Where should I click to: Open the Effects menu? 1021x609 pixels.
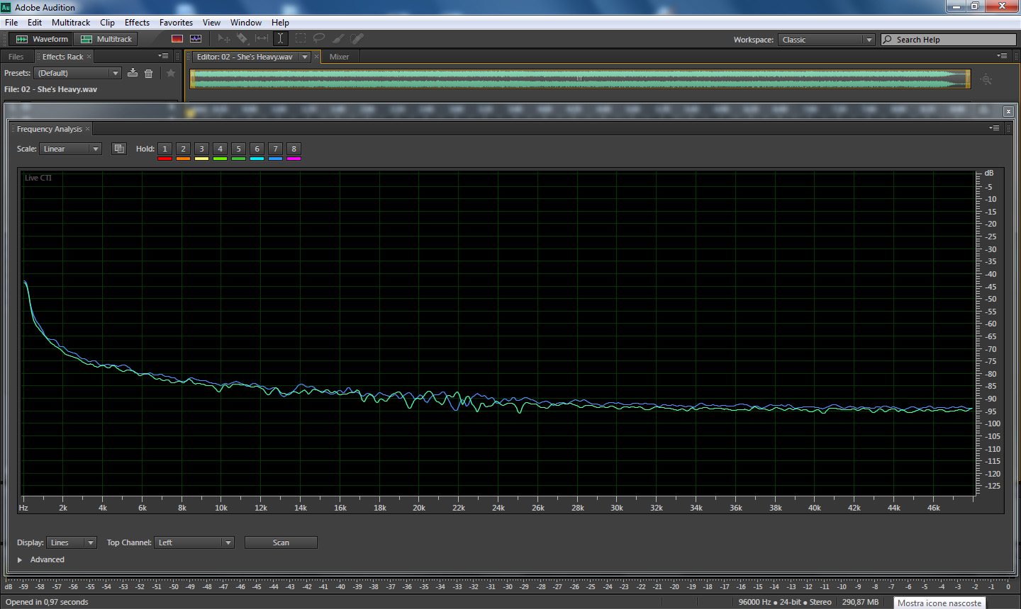tap(137, 22)
